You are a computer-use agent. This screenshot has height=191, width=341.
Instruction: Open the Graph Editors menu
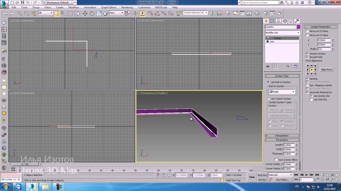109,7
